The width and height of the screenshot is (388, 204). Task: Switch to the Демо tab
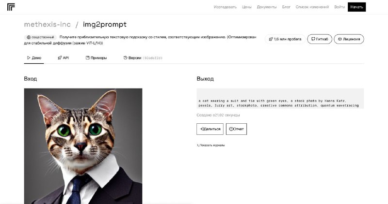tap(34, 58)
